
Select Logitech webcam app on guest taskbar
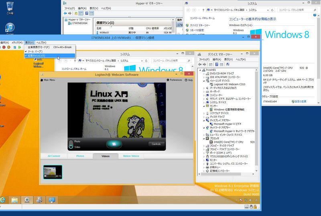(x=27, y=200)
